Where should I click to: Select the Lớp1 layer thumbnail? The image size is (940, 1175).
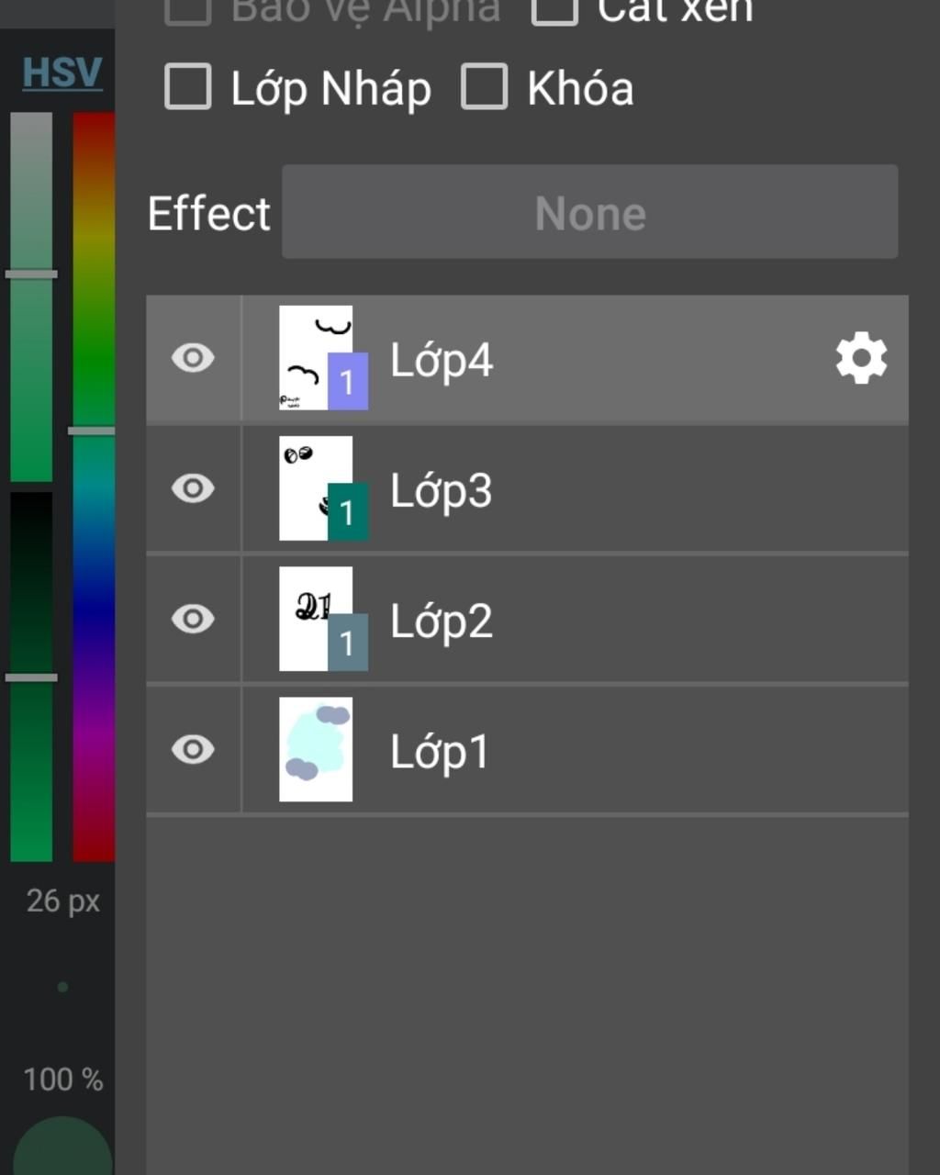click(316, 749)
